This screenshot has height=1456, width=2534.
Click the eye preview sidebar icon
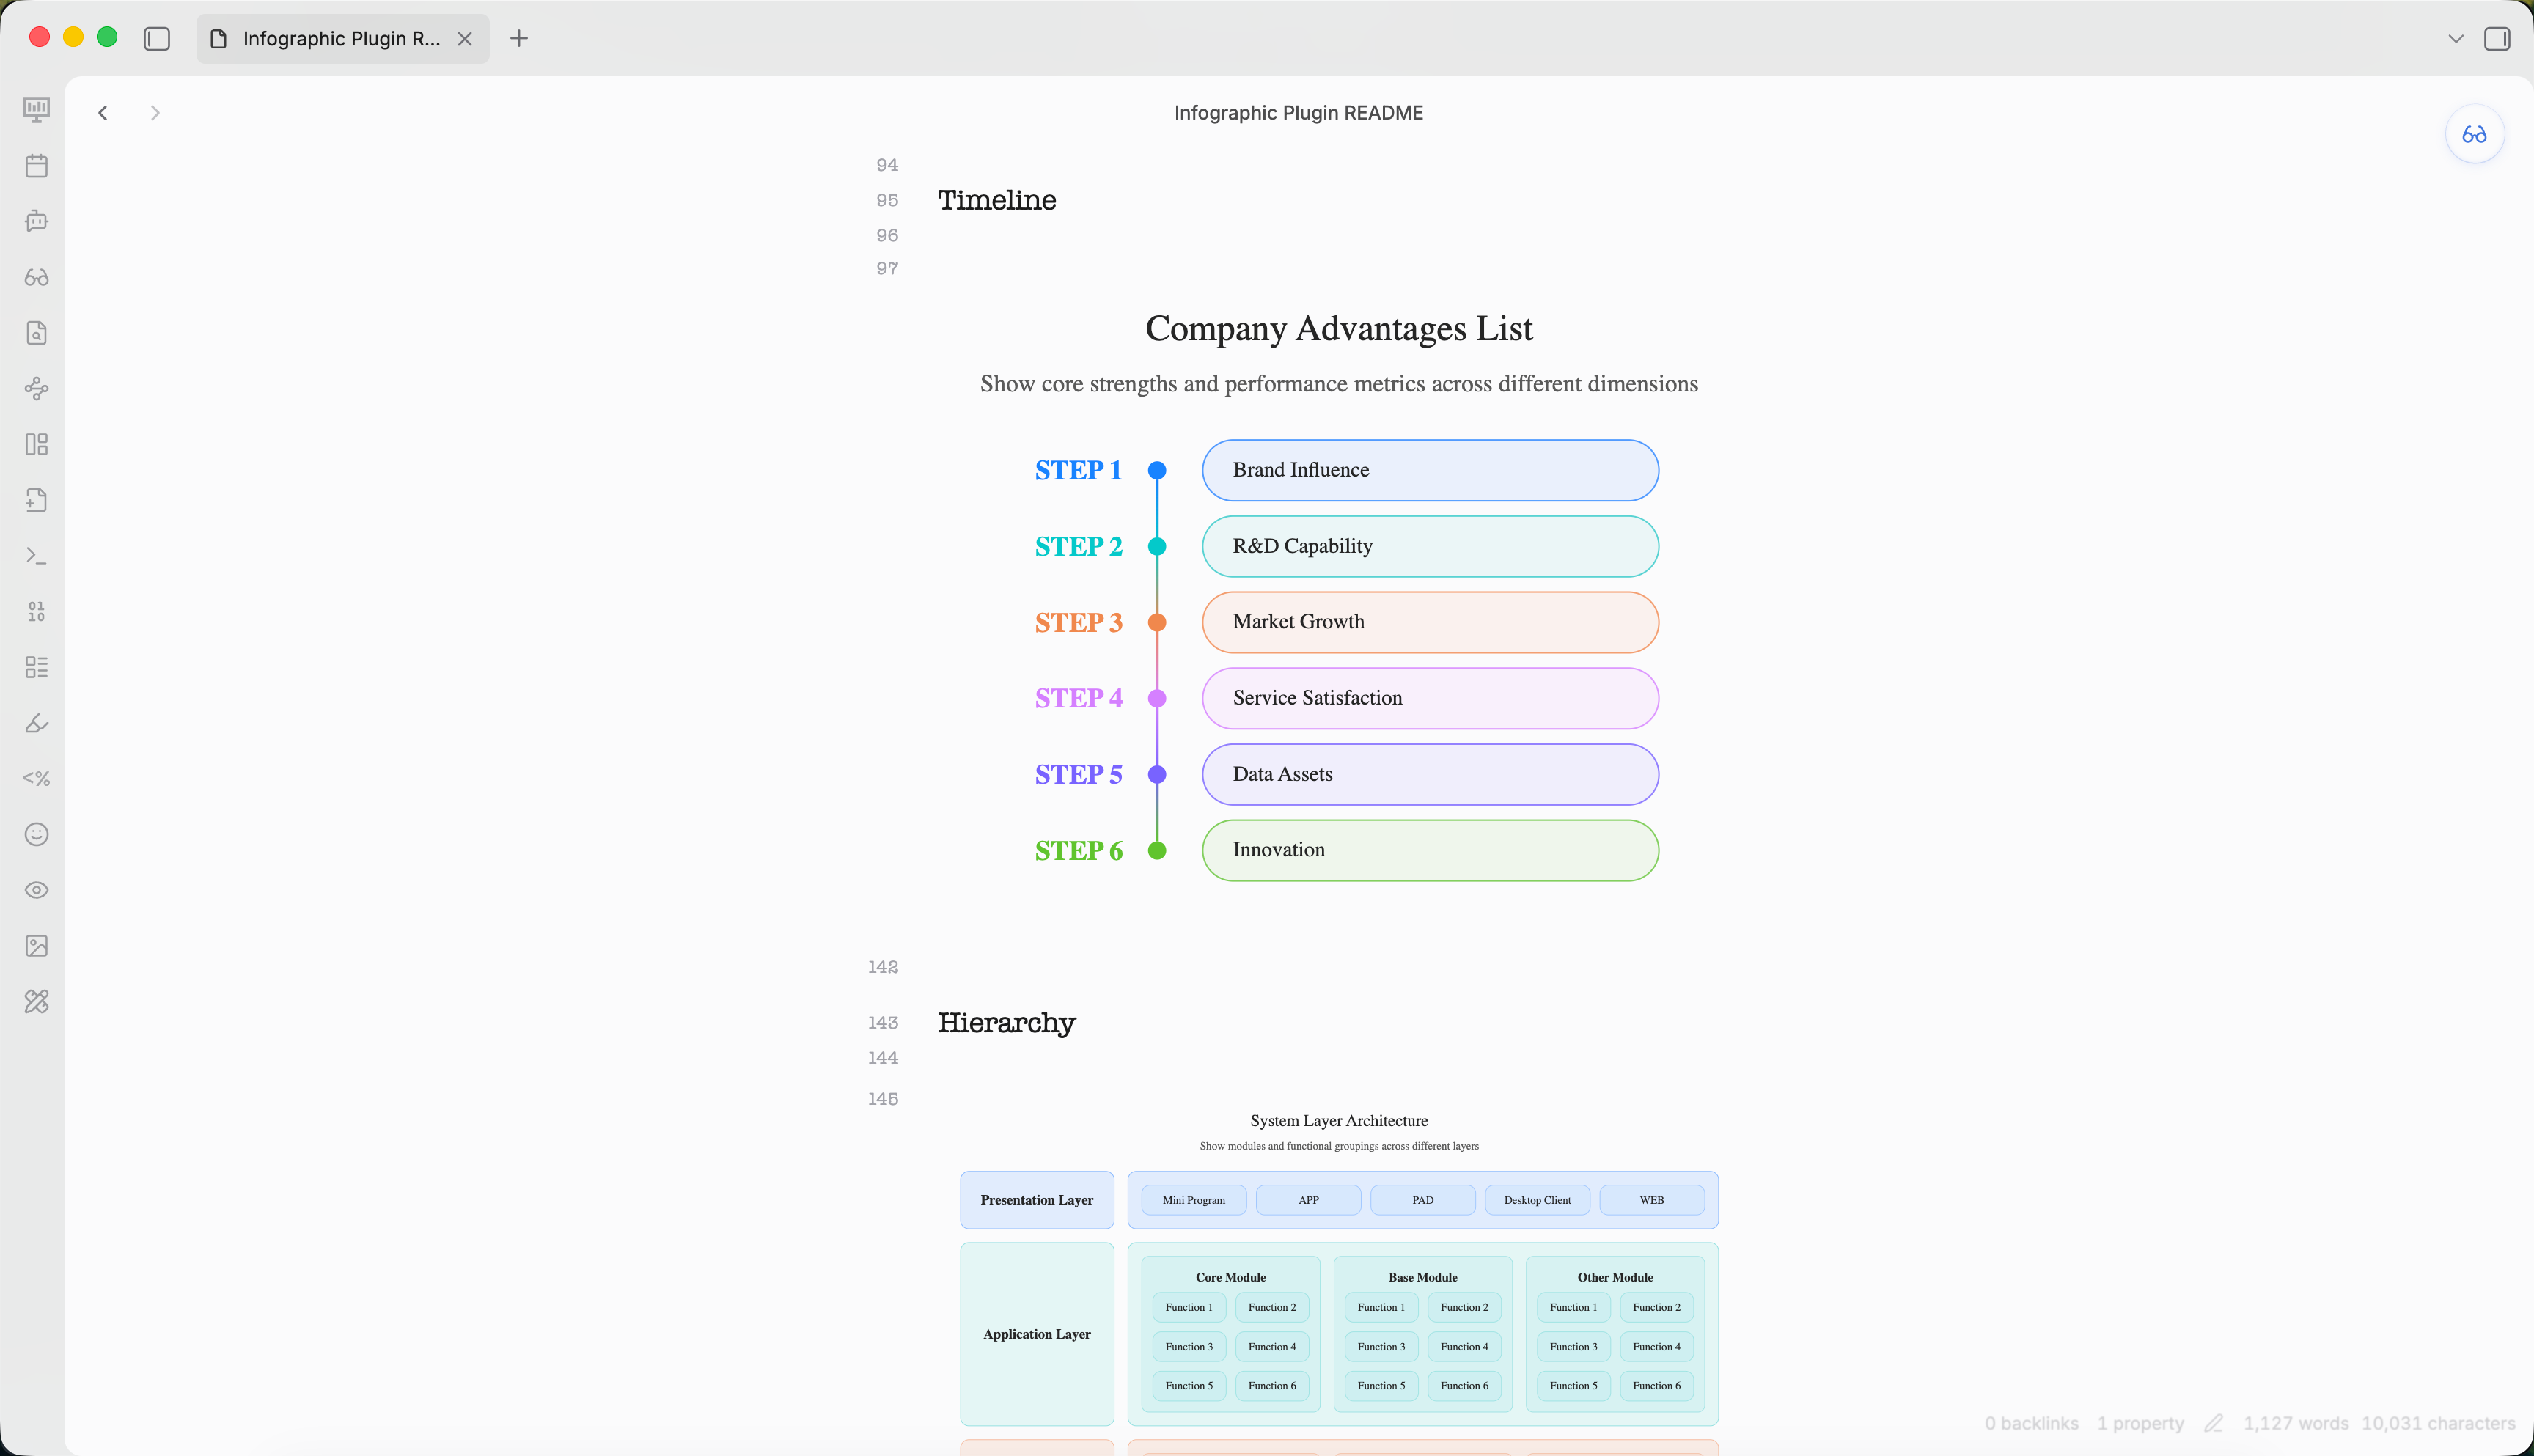(36, 890)
